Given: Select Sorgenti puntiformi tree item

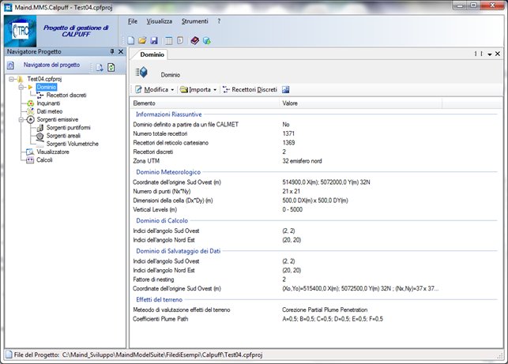Looking at the screenshot, I should click(69, 128).
